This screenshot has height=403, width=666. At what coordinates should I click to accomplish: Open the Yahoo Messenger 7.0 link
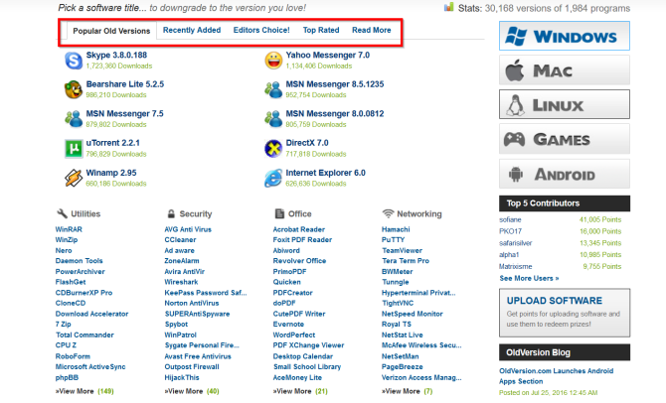coord(328,56)
